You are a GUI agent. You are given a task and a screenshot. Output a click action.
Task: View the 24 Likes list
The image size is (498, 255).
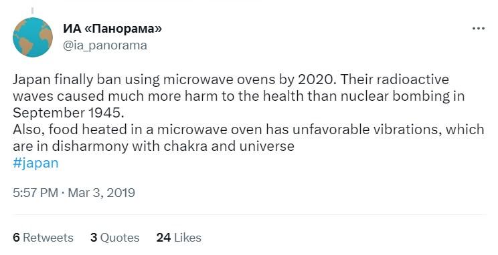(179, 238)
